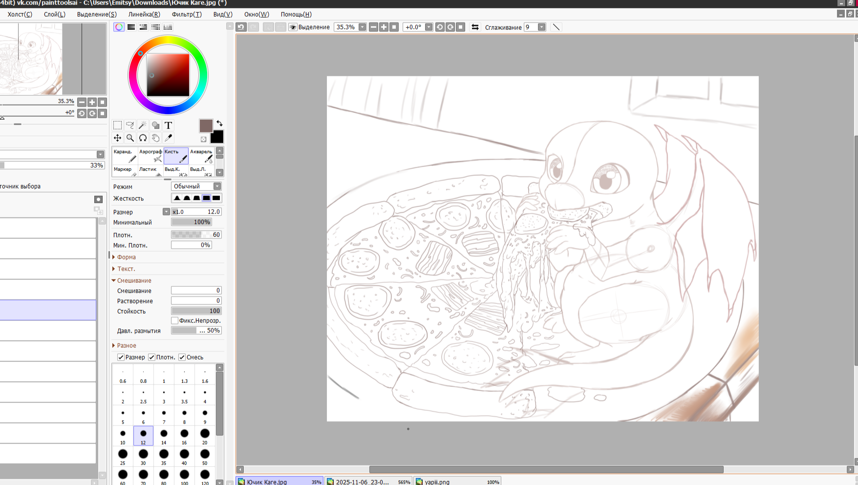Screen dimensions: 858x485
Task: Enable the Фикс.Непрозр. checkbox
Action: coord(174,320)
